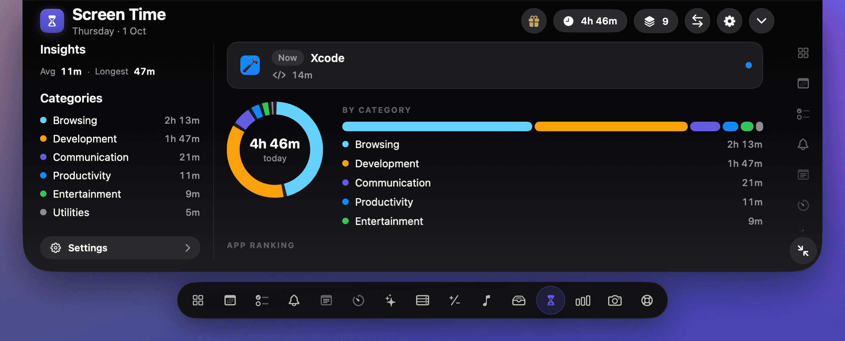Select the timer icon in right sidebar
845x341 pixels.
point(803,205)
